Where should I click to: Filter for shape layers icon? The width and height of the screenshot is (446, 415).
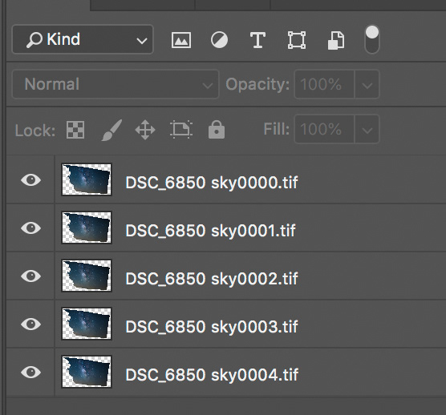click(297, 40)
